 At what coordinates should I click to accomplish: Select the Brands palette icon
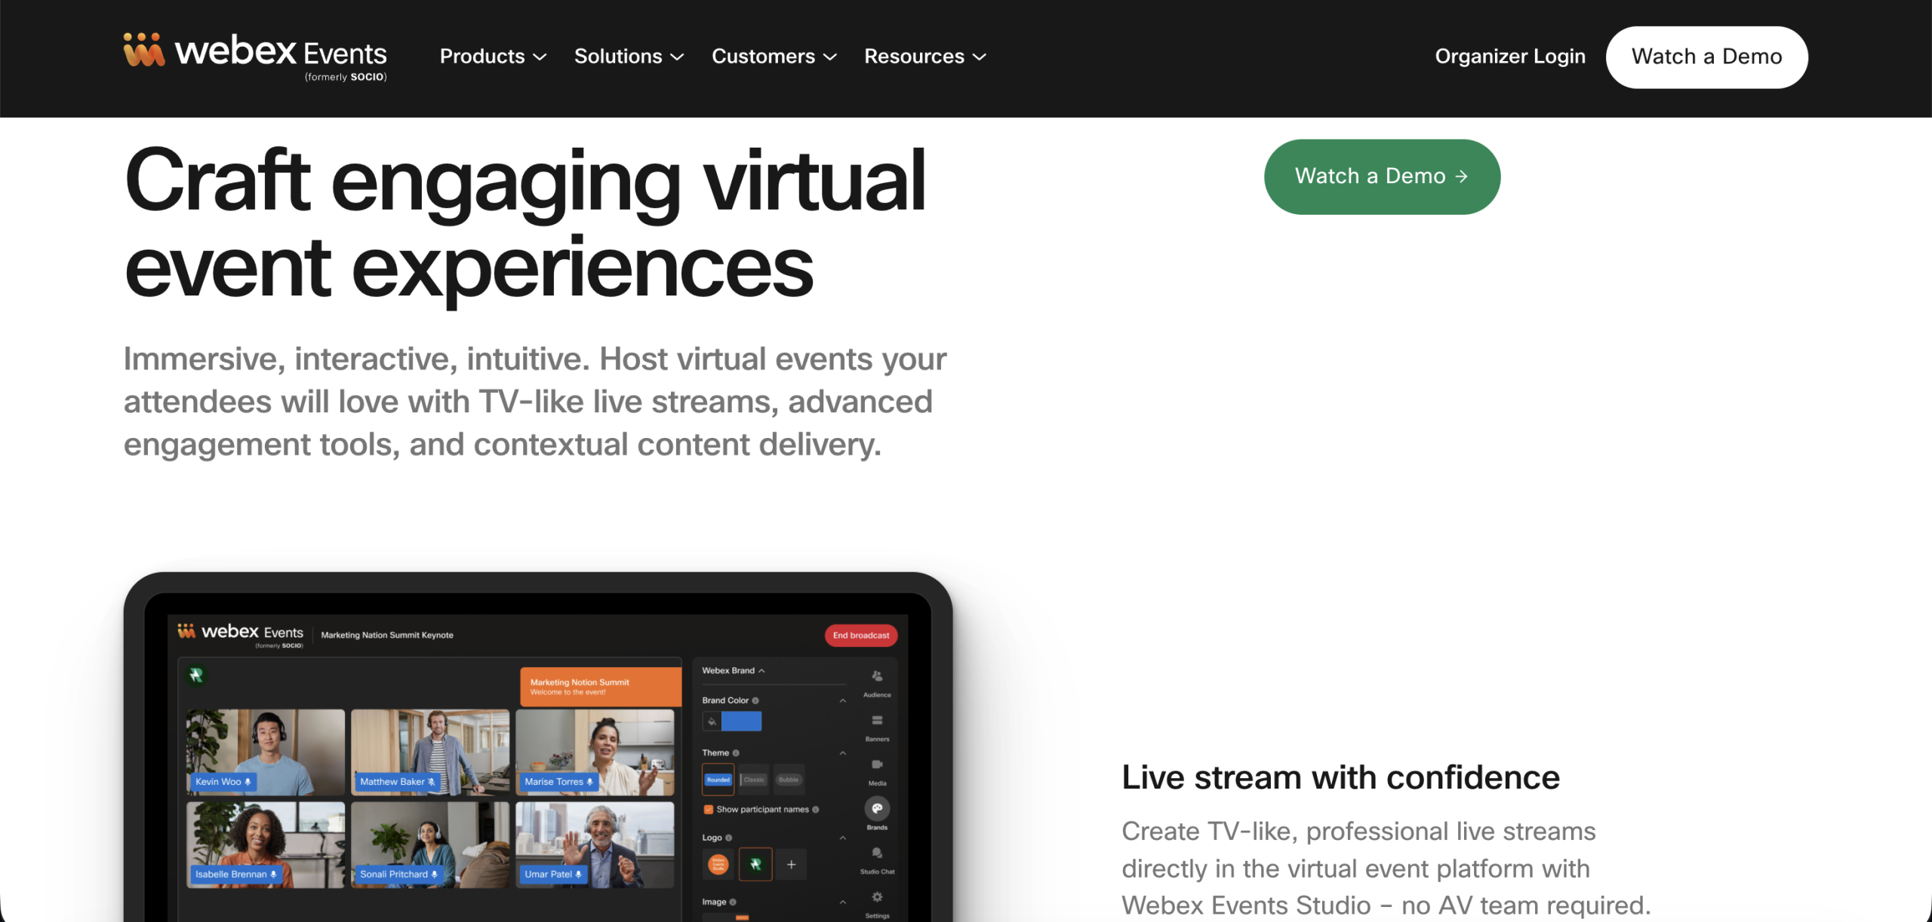tap(877, 809)
